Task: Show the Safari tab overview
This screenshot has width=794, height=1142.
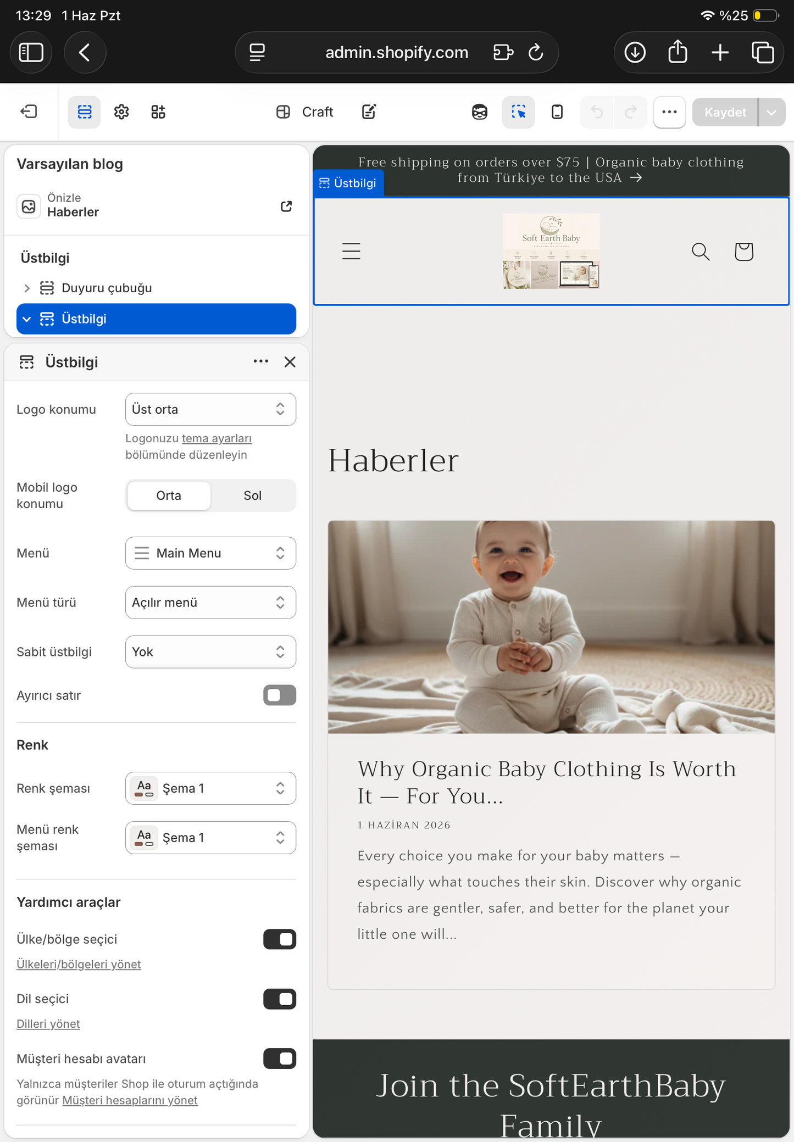Action: click(x=763, y=53)
